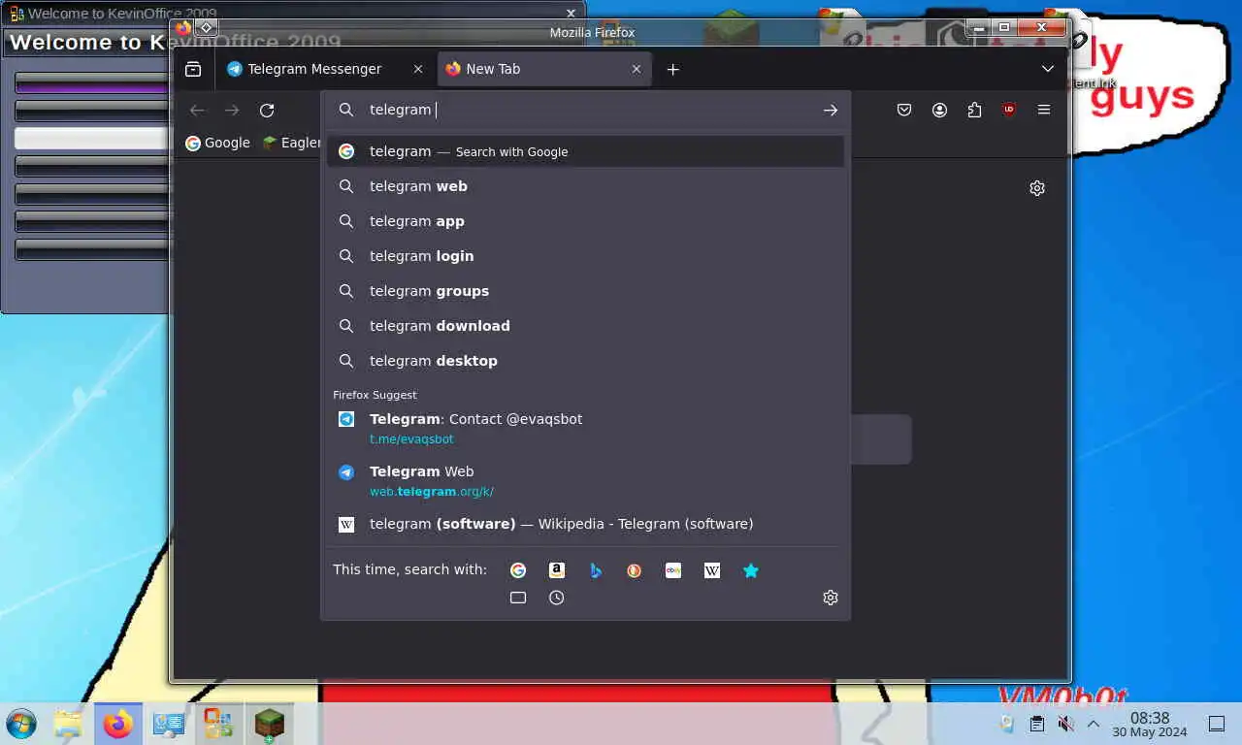Viewport: 1242px width, 745px height.
Task: Search with eBay one-off engine icon
Action: point(673,570)
